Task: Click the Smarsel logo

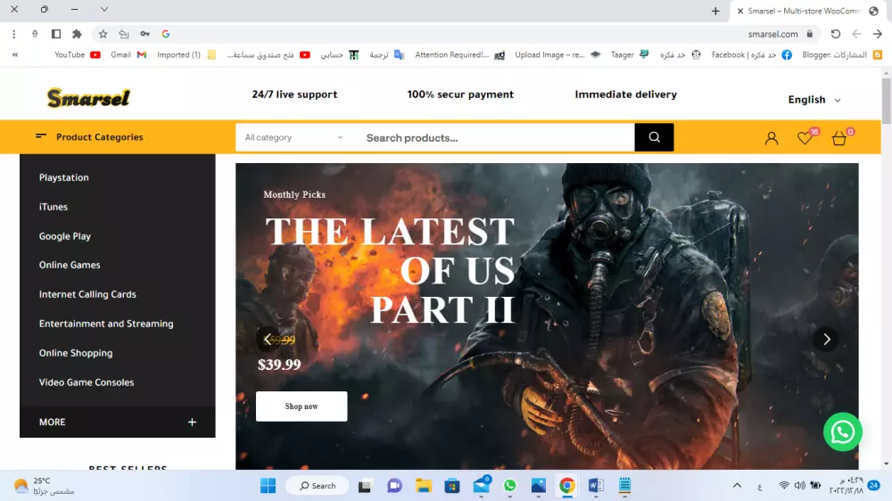Action: coord(88,98)
